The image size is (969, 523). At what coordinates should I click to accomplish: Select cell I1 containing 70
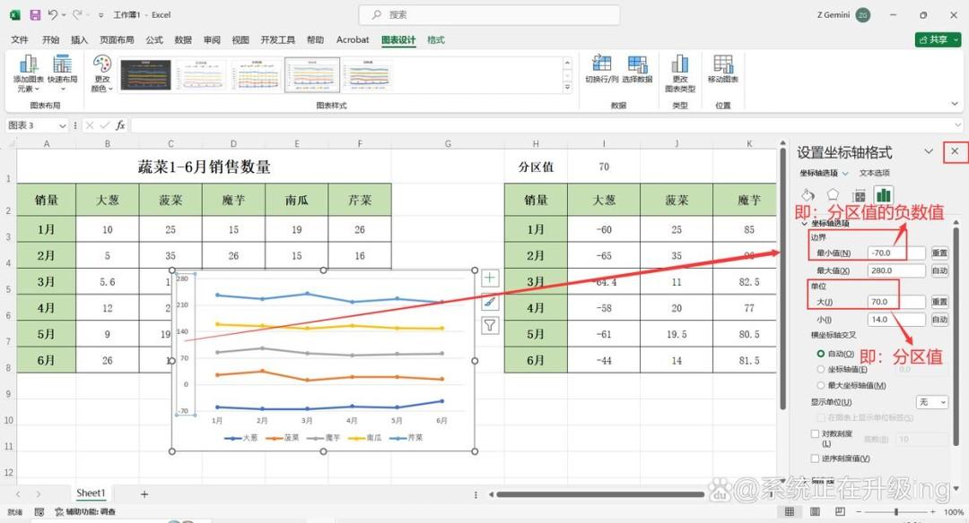pyautogui.click(x=604, y=167)
